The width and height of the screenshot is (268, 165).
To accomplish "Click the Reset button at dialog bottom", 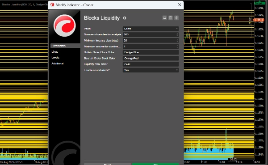I will (107, 164).
